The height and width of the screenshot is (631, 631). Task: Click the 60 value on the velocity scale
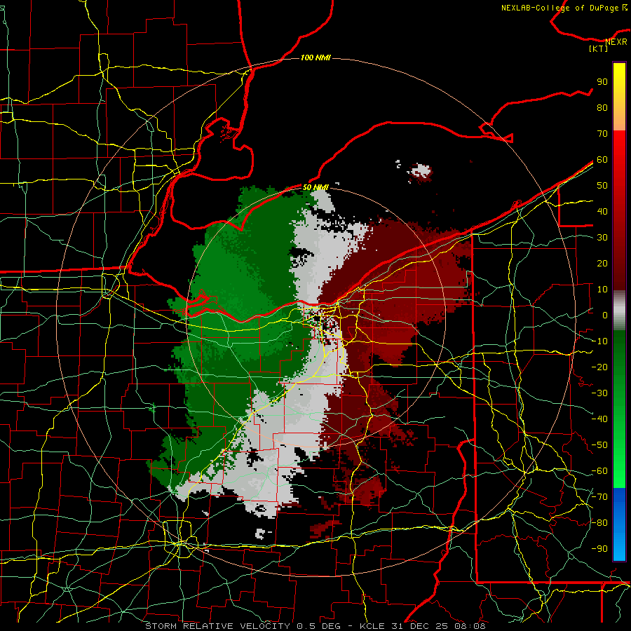(x=602, y=160)
